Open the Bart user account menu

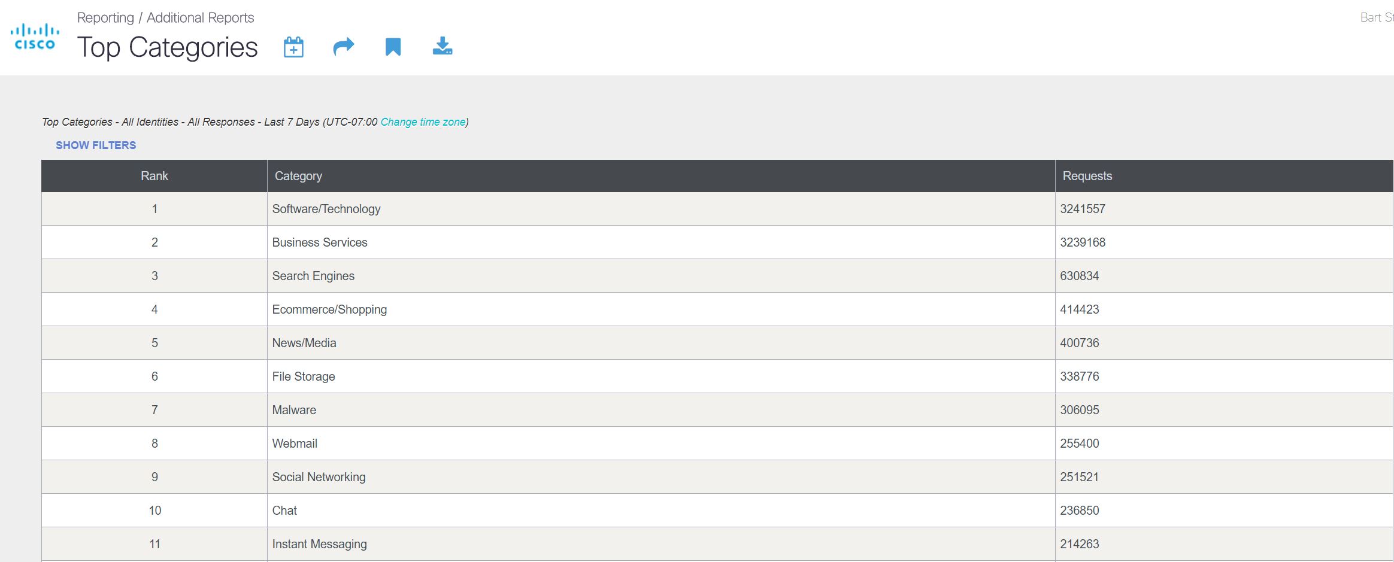pyautogui.click(x=1376, y=18)
